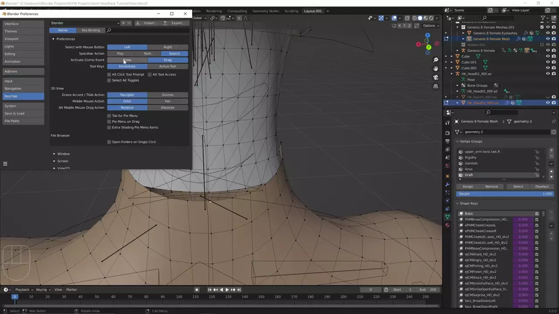Click the Add Vertex Group plus button

(x=551, y=150)
